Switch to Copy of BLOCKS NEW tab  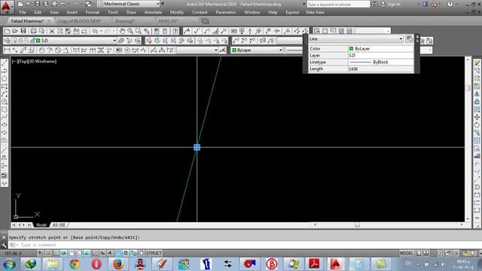(79, 21)
